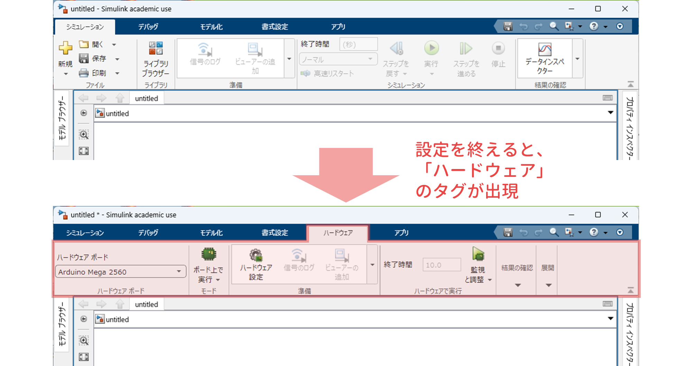Collapse the upper window ribbon with arrow
This screenshot has width=692, height=366.
[x=630, y=84]
